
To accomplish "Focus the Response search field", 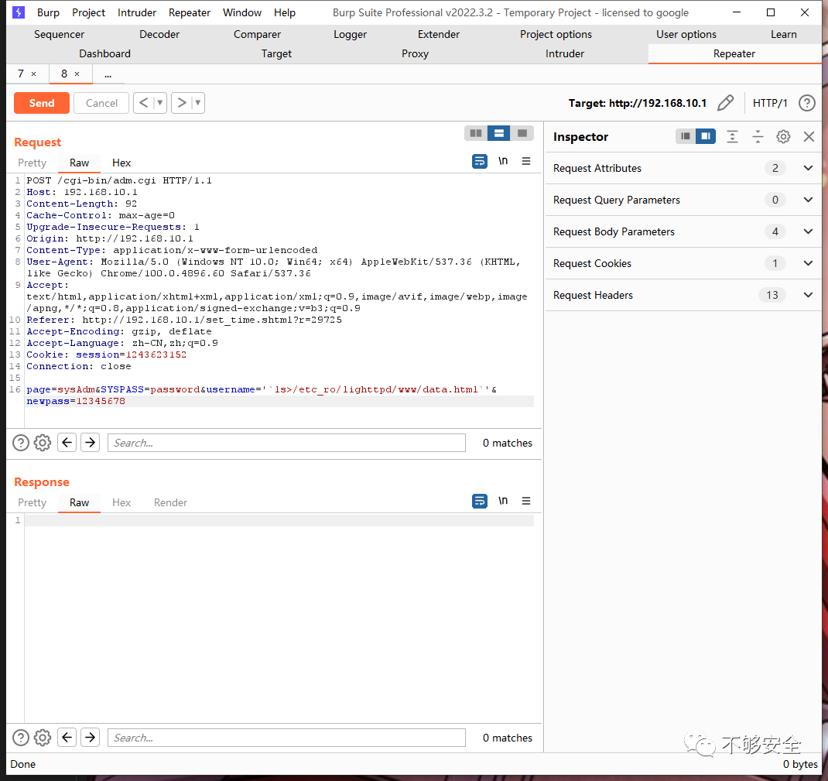I will point(287,737).
